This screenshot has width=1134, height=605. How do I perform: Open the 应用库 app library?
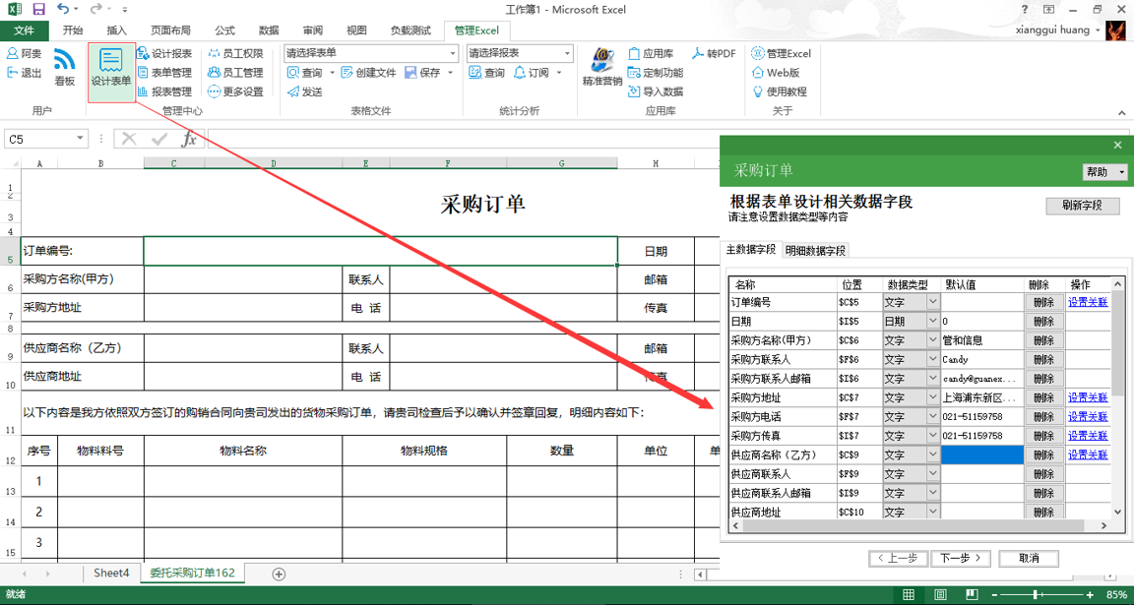pyautogui.click(x=651, y=53)
